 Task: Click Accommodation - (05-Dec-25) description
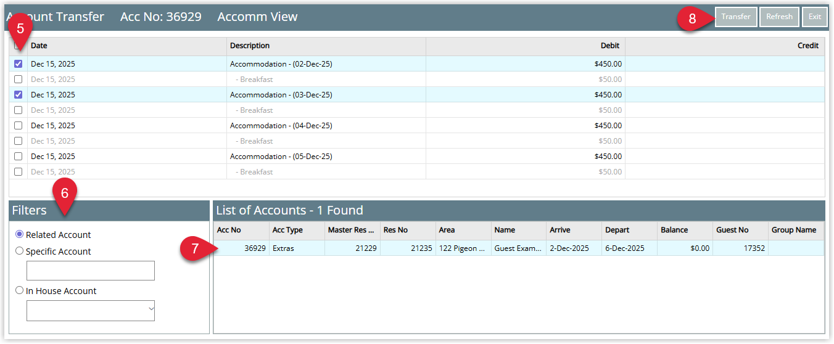coord(281,156)
